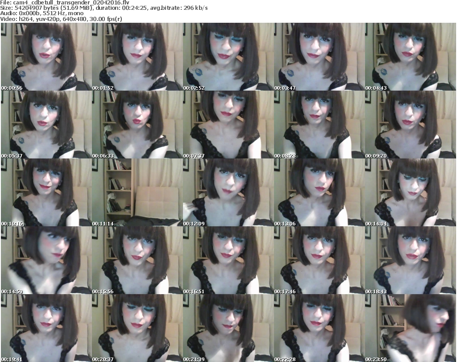
Task: Select the thumbnail frame at 00:20:37
Action: (x=137, y=328)
